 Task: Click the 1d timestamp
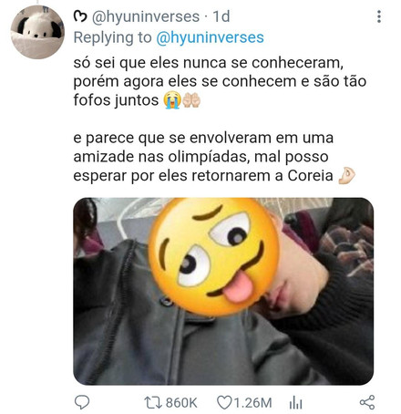tap(221, 16)
